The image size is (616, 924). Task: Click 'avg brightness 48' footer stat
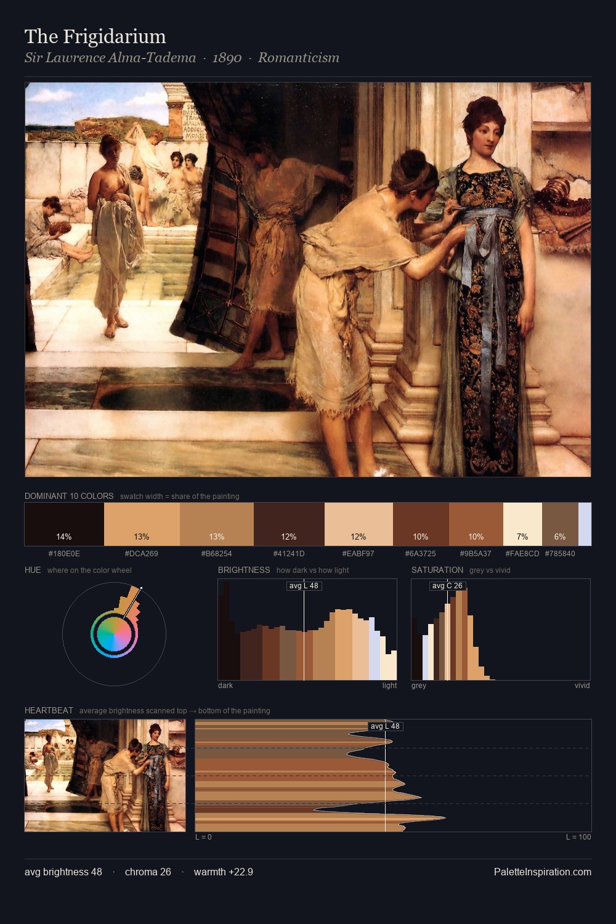(63, 872)
